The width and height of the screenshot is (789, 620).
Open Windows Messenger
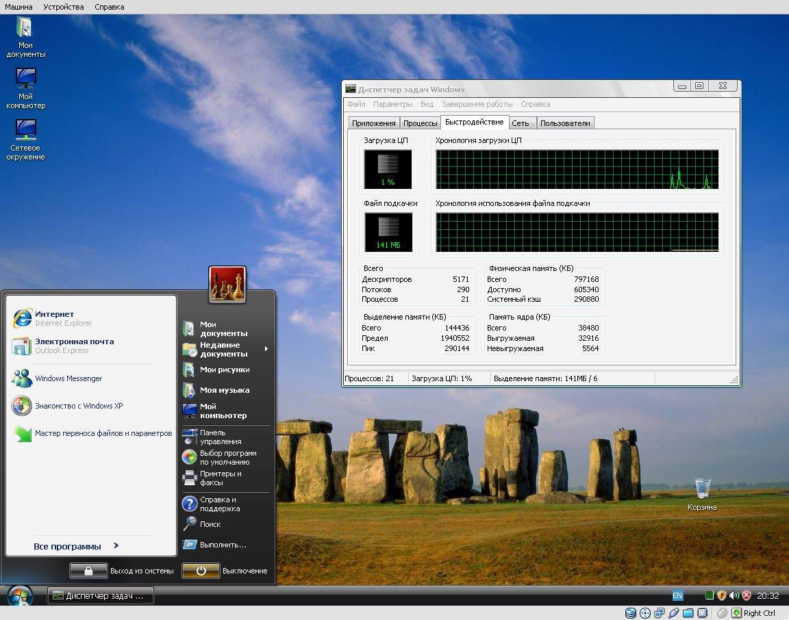(68, 378)
